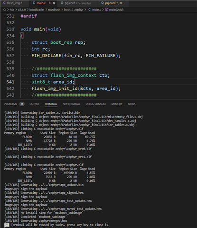Click terminal line 'Generating isr_tables.c, isrList.bin'
Viewport: 197px width, 228px height.
[x=42, y=113]
